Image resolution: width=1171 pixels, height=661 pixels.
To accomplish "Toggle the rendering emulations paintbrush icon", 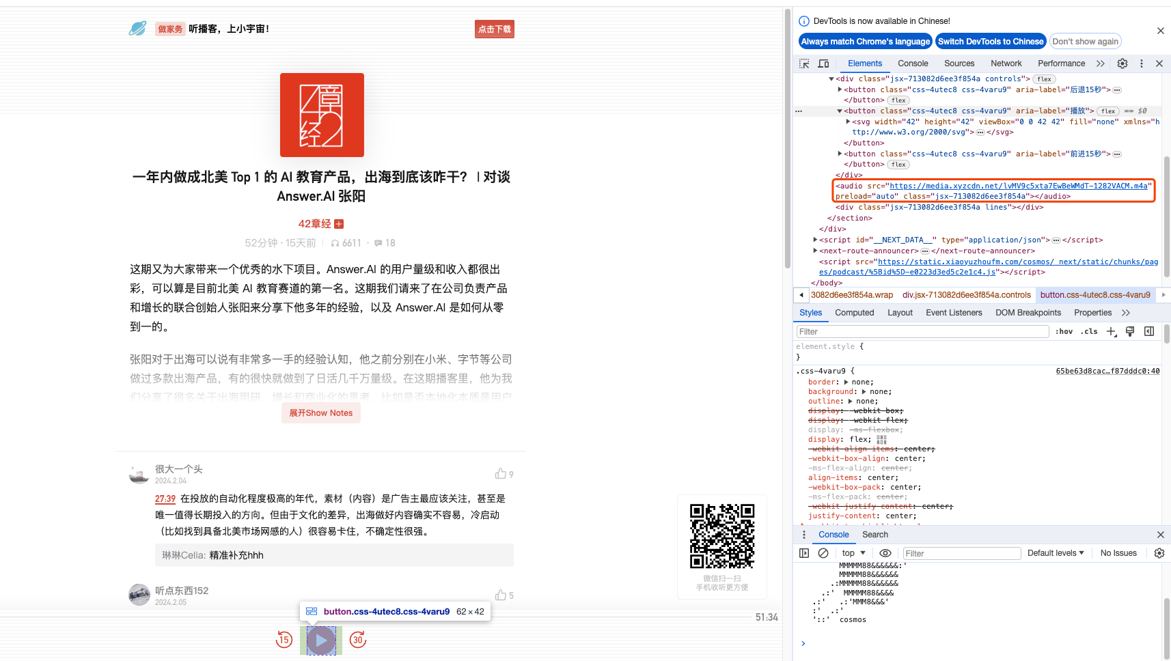I will 1130,332.
